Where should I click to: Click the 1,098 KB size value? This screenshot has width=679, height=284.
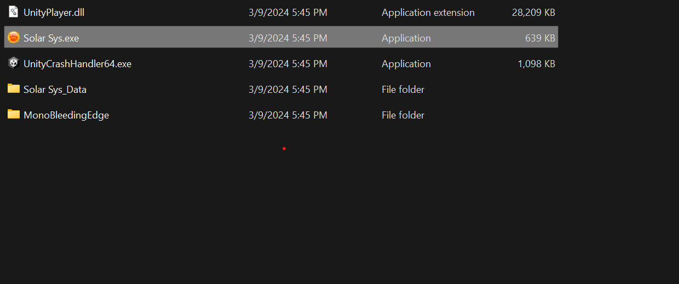(536, 64)
